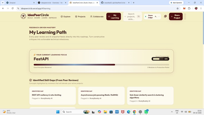This screenshot has height=115, width=204.
Task: Open Task View on the taskbar
Action: pos(93,112)
